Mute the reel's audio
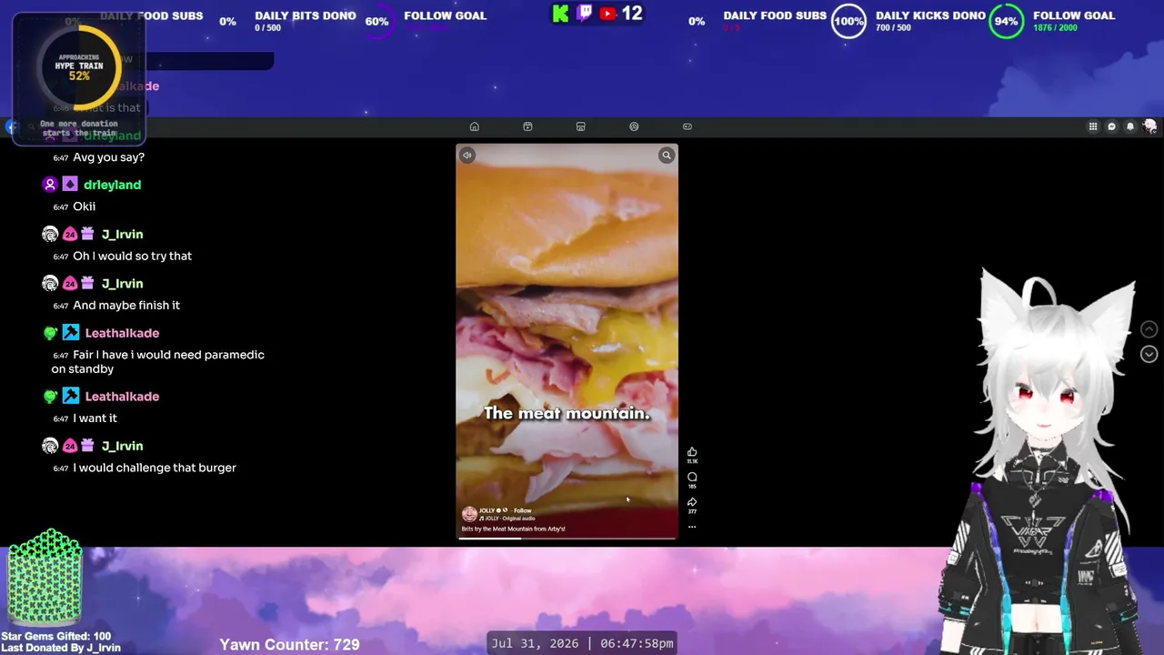 coord(467,156)
